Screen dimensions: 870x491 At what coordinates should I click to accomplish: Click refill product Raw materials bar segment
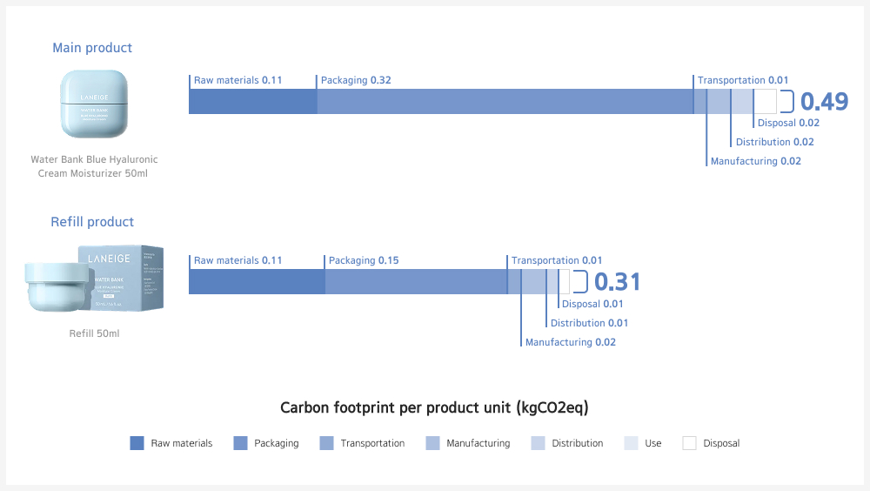pos(257,281)
